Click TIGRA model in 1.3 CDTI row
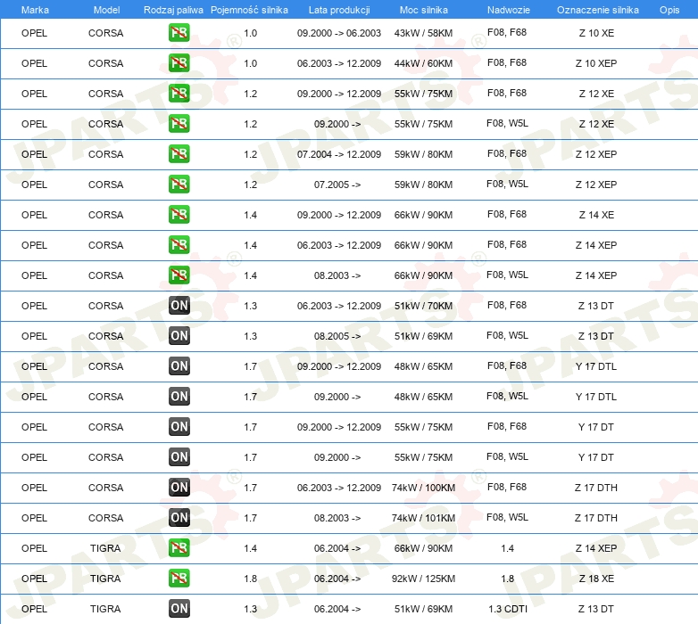Screen dimensions: 698x624 click(x=105, y=609)
